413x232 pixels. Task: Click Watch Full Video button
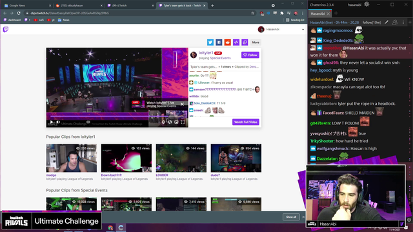click(x=245, y=122)
